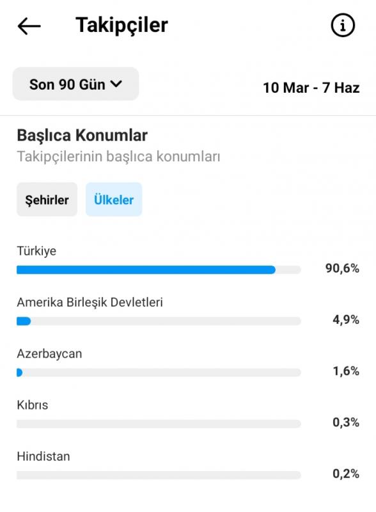Click the 4,9% percentage value

coord(346,319)
